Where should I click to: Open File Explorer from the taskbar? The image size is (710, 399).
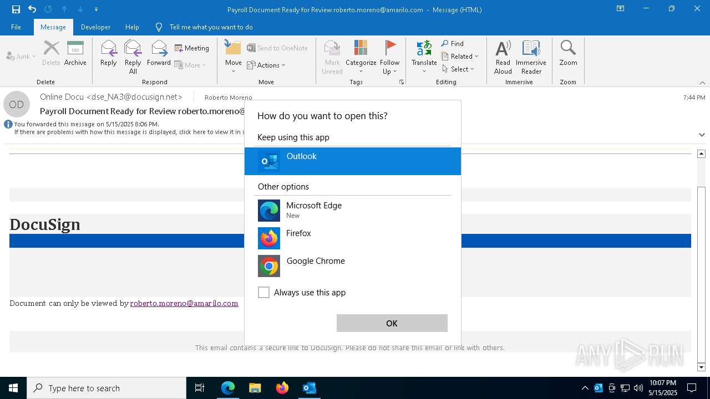[x=255, y=388]
